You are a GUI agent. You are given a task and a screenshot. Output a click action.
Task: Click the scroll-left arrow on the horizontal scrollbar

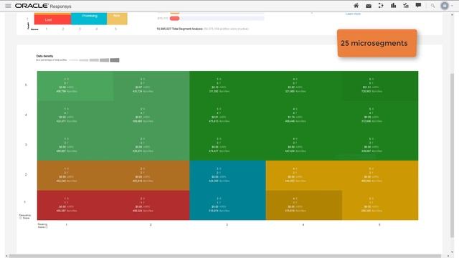click(6, 256)
